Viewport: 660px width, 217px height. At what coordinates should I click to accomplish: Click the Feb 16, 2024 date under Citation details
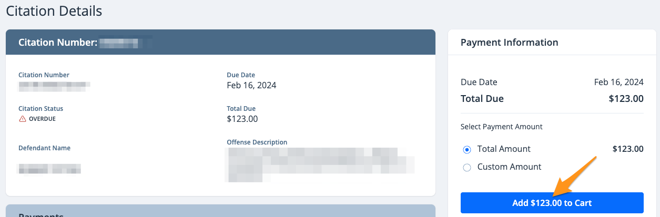click(251, 85)
